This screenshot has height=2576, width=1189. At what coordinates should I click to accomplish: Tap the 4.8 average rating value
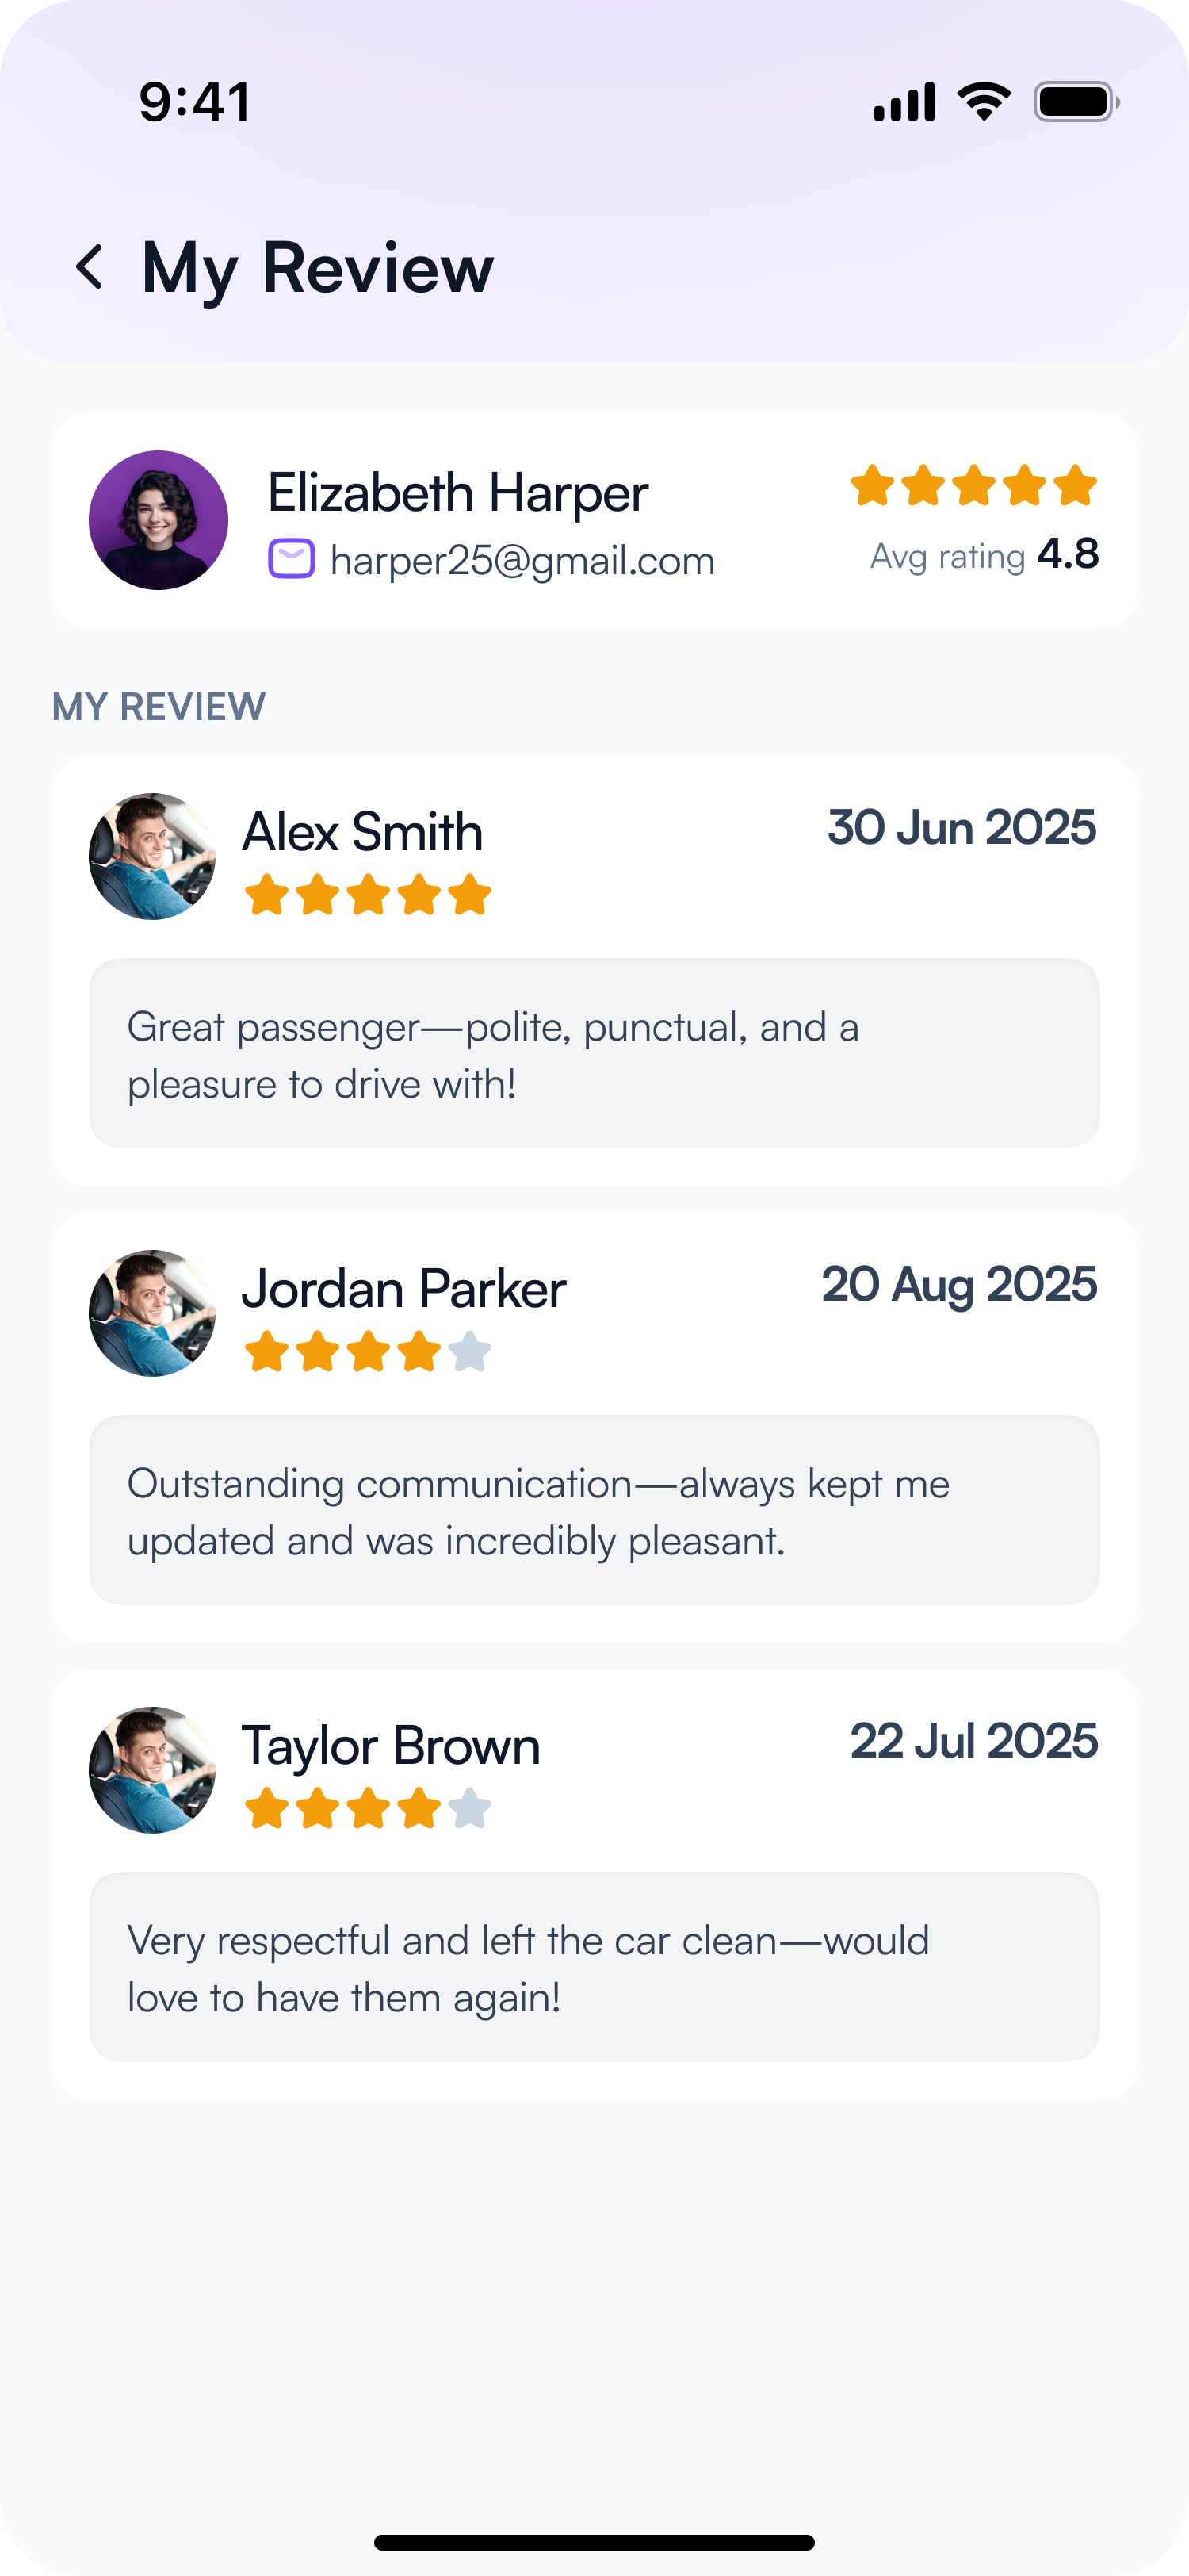click(1067, 554)
